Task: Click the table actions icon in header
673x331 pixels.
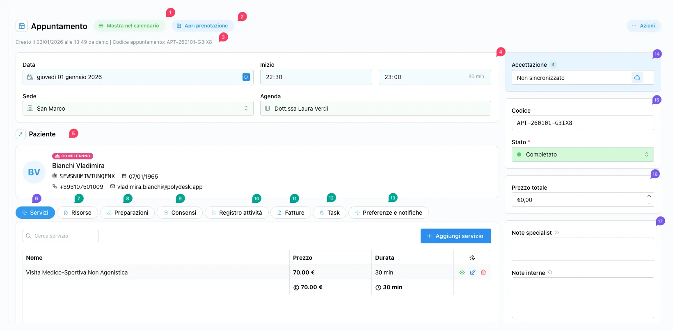Action: pyautogui.click(x=472, y=258)
